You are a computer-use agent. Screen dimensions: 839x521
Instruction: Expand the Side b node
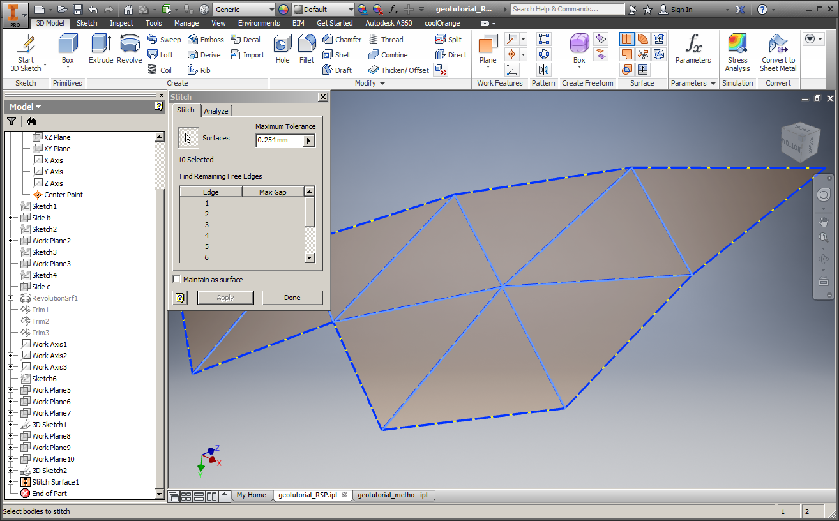coord(11,218)
